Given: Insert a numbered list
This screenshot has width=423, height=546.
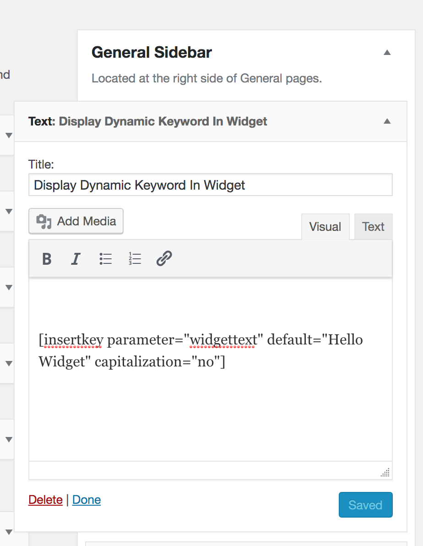Looking at the screenshot, I should click(135, 259).
